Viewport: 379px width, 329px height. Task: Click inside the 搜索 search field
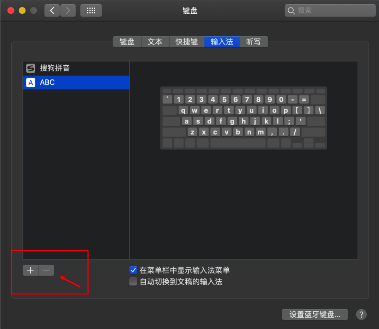tap(333, 11)
